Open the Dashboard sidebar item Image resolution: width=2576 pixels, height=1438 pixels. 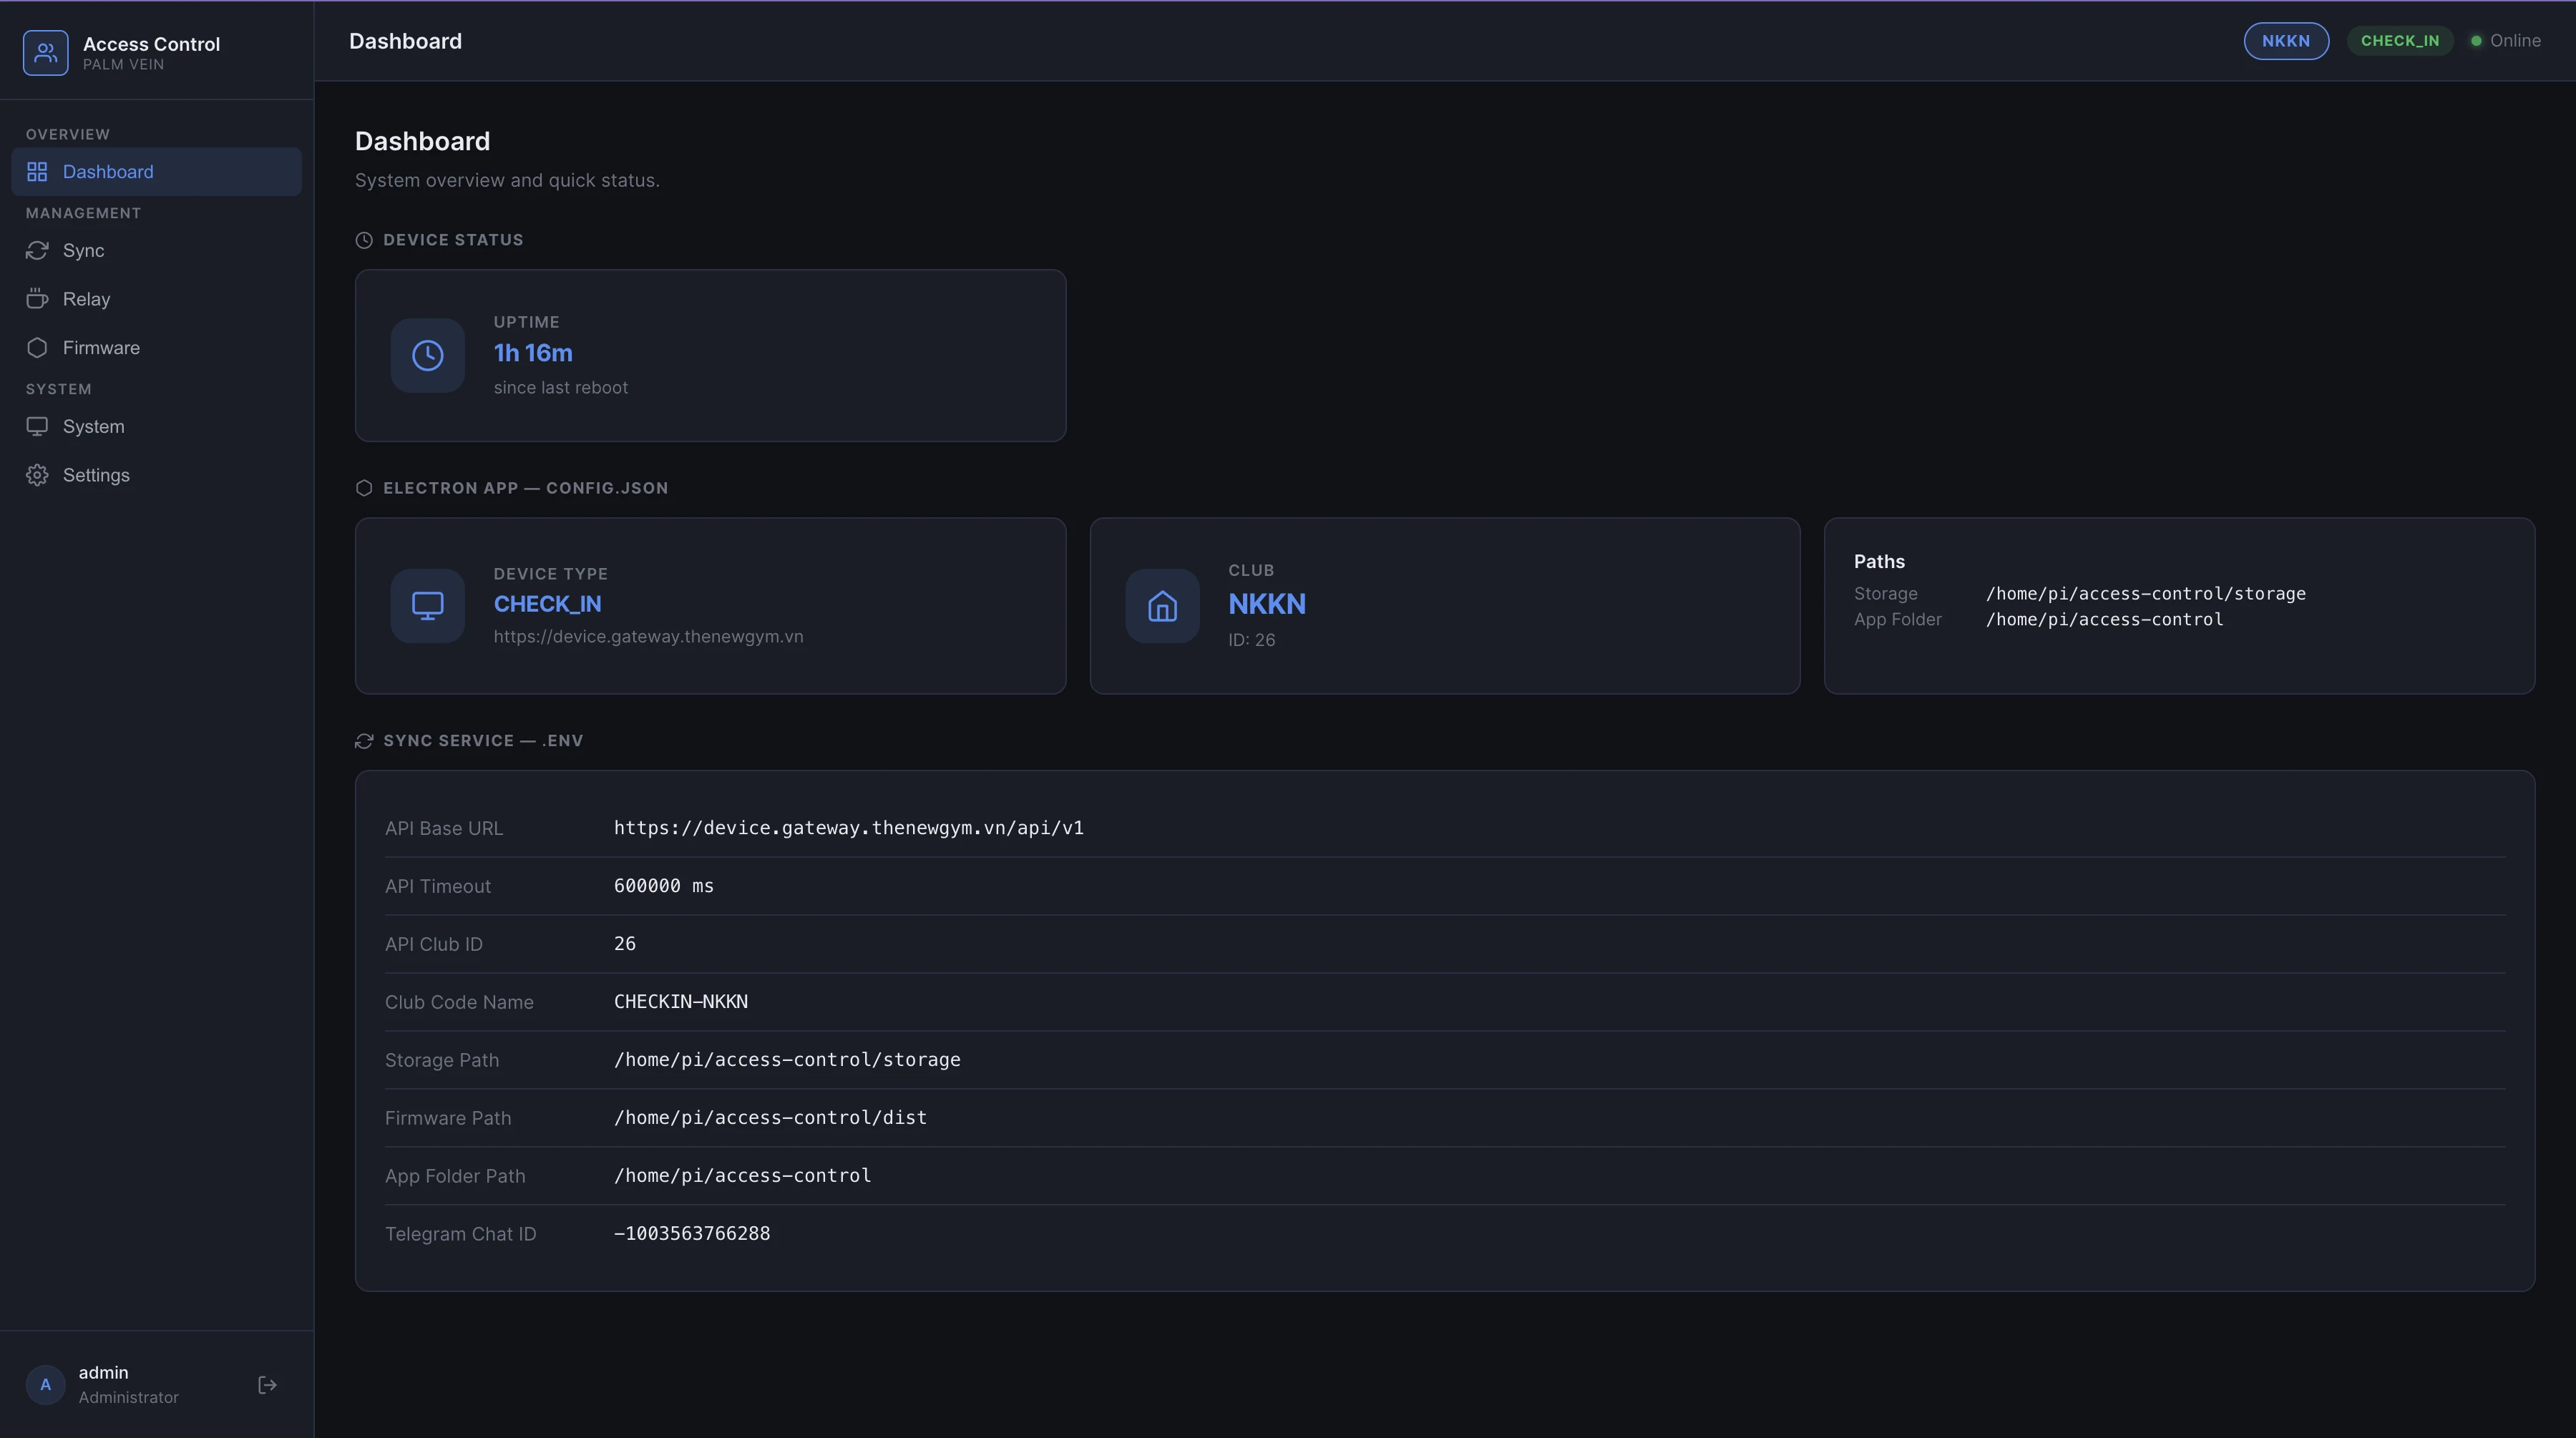156,172
